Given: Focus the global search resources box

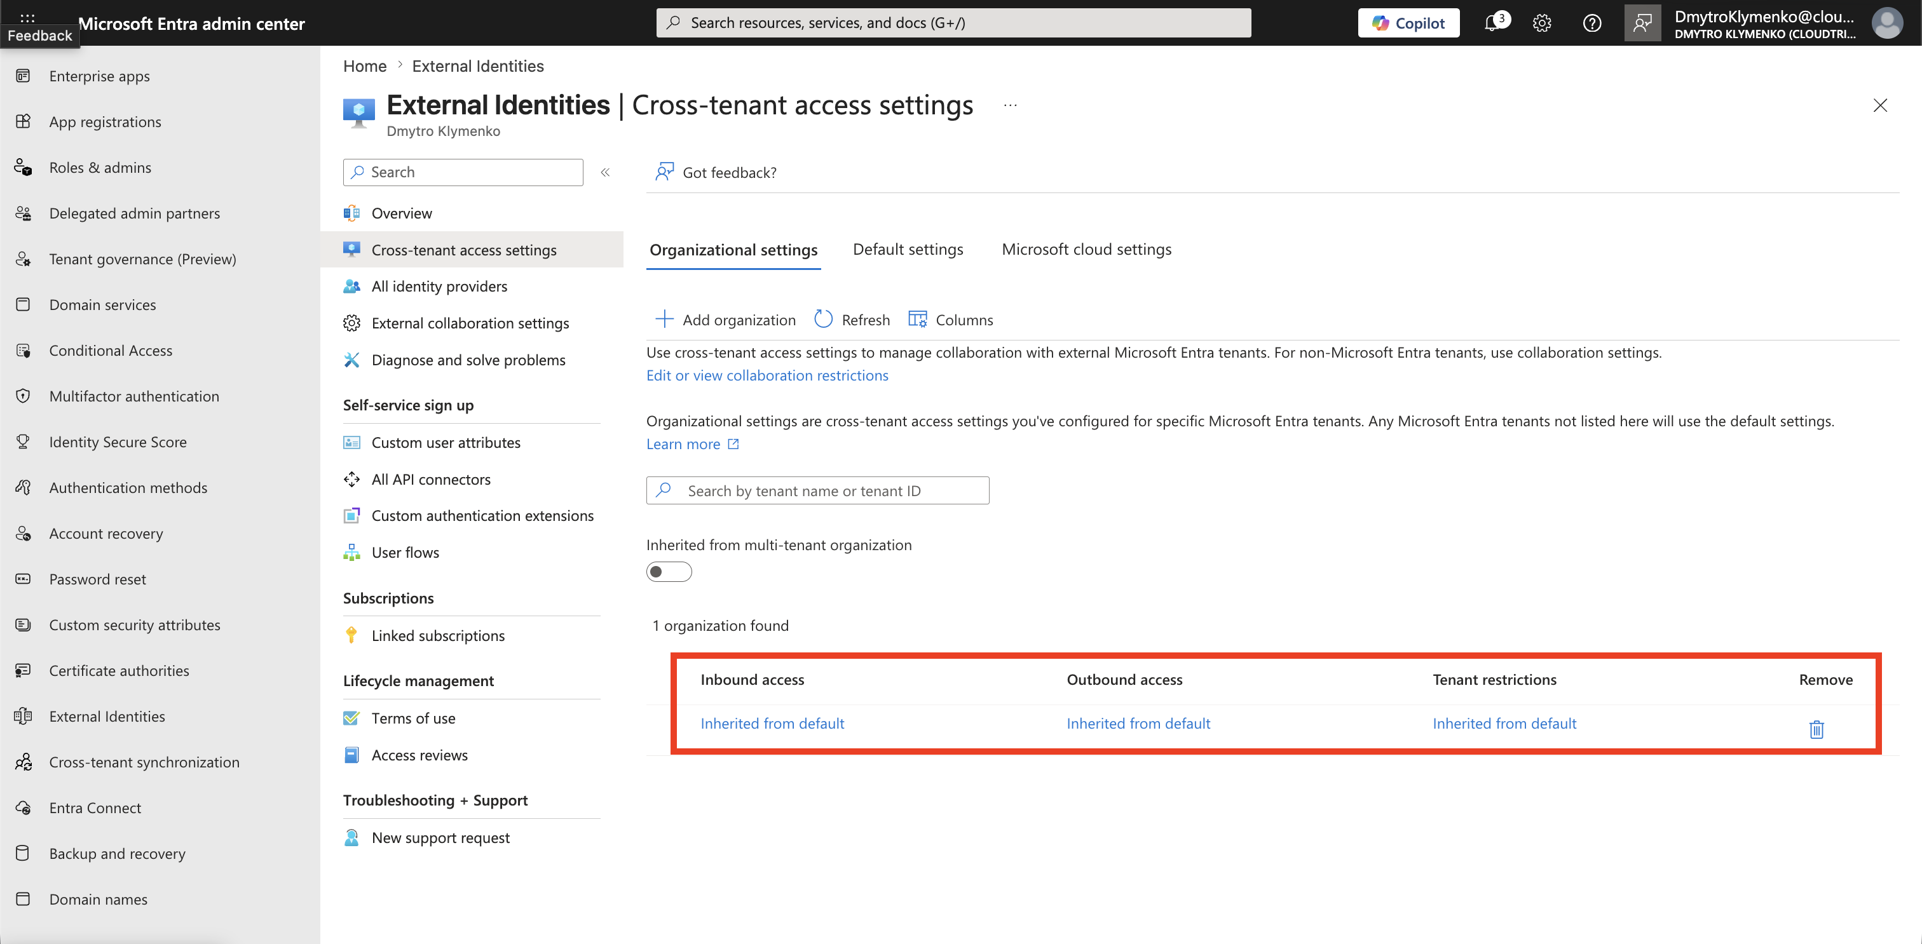Looking at the screenshot, I should pos(953,23).
